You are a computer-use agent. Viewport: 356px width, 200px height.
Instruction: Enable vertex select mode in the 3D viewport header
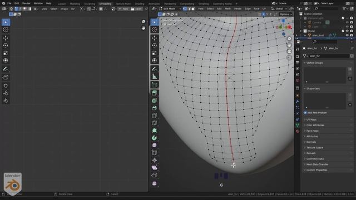click(185, 9)
